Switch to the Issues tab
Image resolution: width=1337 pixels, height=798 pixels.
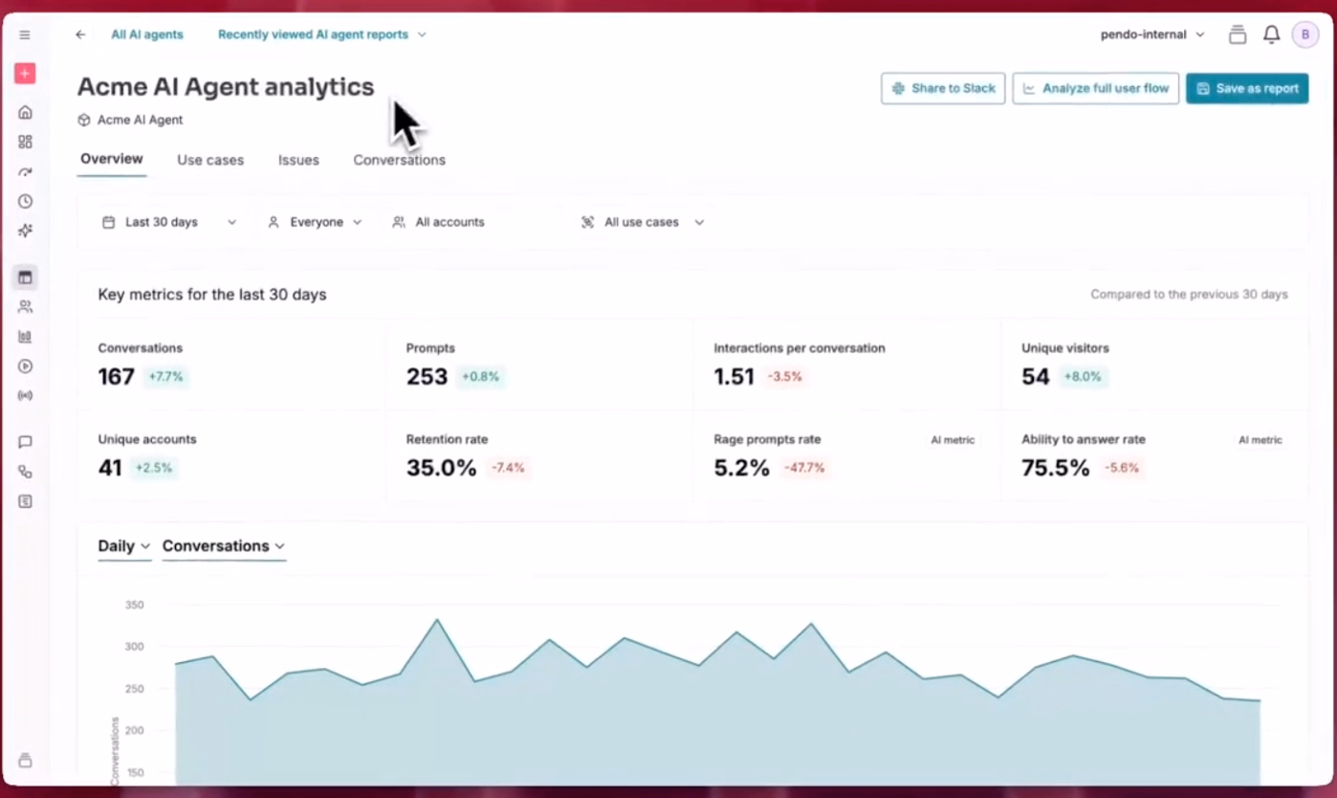tap(298, 160)
